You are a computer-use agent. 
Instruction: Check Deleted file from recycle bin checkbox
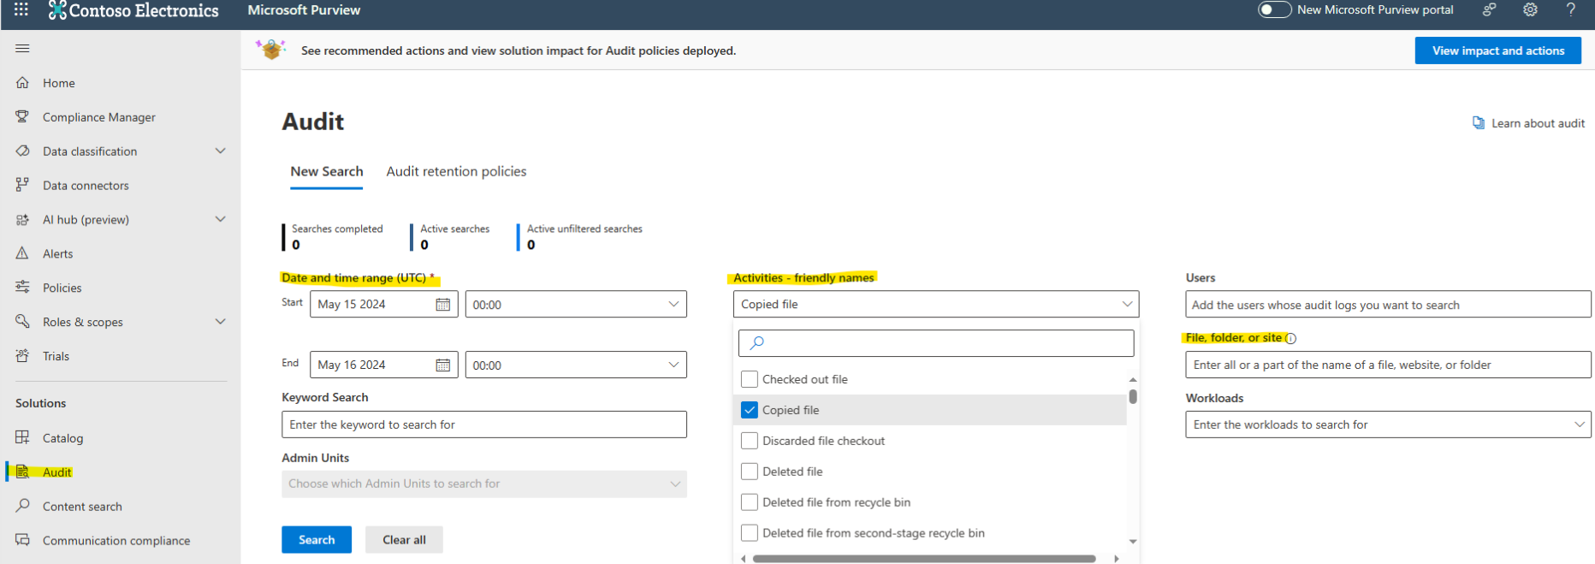point(750,502)
